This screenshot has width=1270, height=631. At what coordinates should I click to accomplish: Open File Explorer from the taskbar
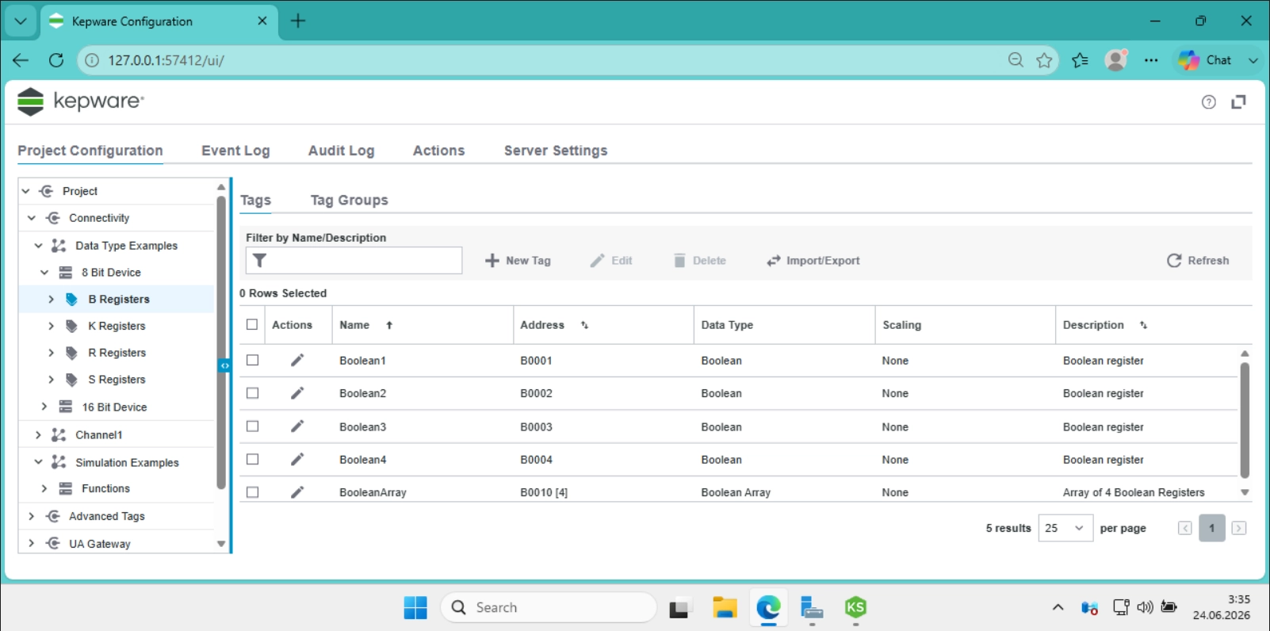click(x=725, y=608)
